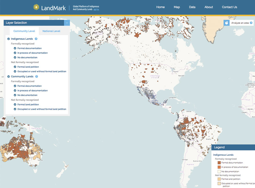The width and height of the screenshot is (255, 188).
Task: Open the Map menu item
Action: [x=177, y=7]
